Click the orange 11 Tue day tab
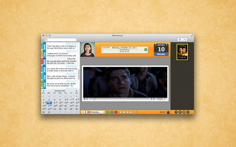This screenshot has width=236, height=147. [44, 54]
